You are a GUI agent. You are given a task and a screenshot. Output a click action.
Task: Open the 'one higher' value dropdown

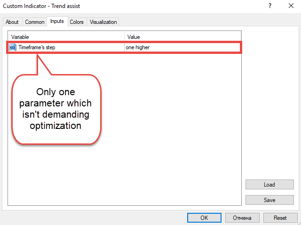click(182, 47)
